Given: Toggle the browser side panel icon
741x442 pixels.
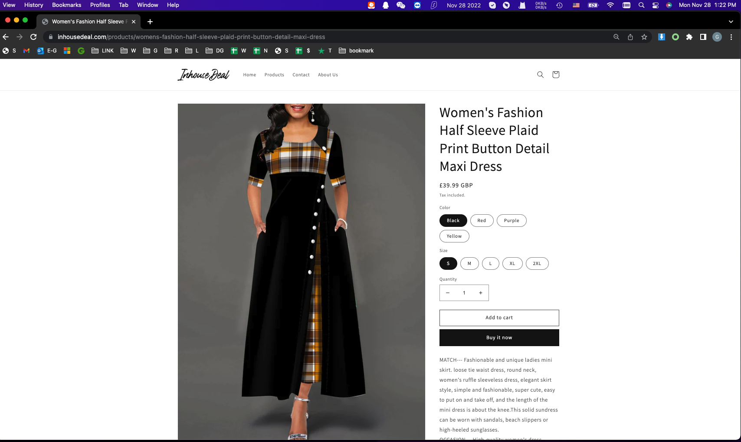Looking at the screenshot, I should pos(703,37).
